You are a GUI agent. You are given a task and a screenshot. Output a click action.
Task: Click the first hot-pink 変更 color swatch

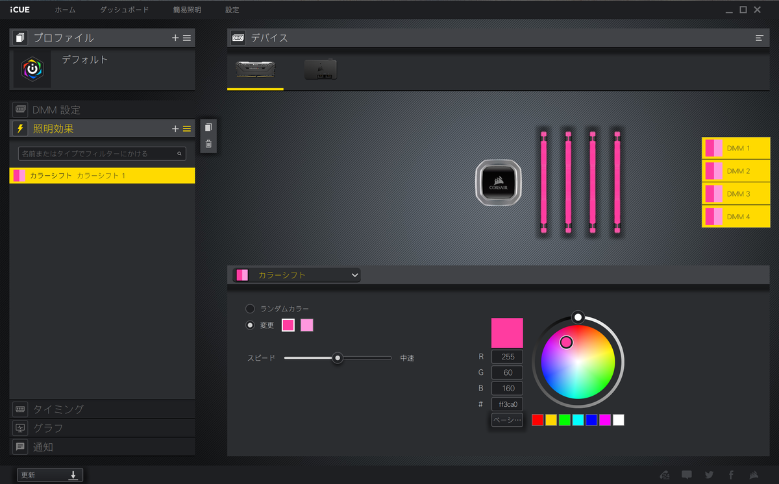(288, 325)
